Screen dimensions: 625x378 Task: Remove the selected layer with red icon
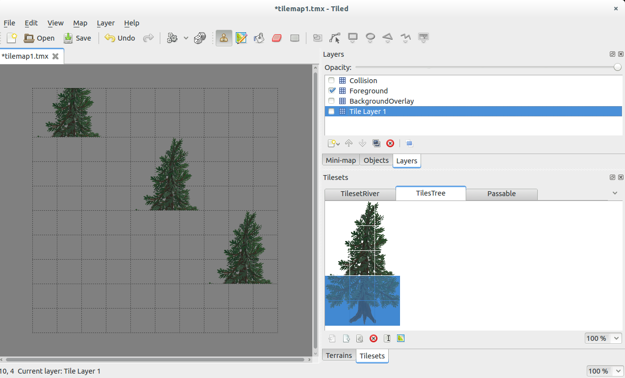coord(390,143)
